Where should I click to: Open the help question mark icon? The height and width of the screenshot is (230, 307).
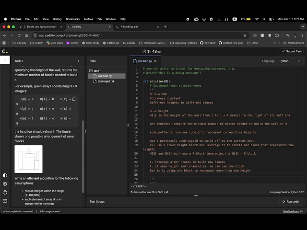[x=5, y=193]
